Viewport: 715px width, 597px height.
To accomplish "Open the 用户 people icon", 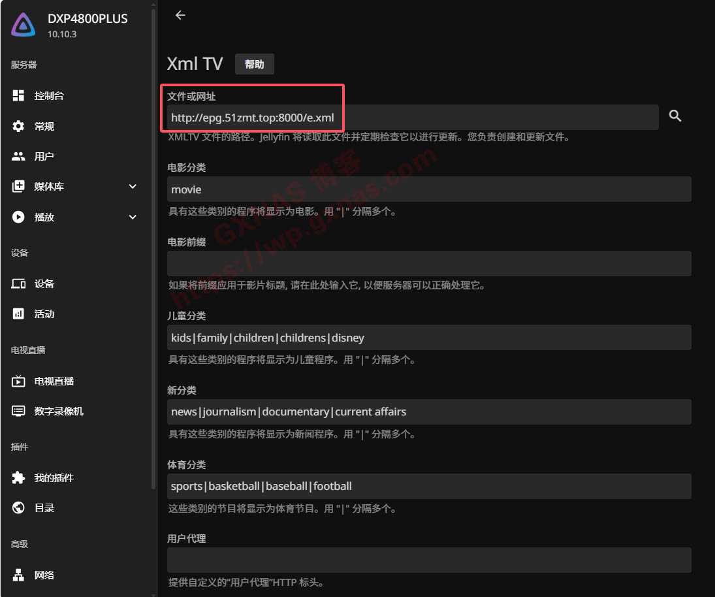I will pyautogui.click(x=19, y=157).
